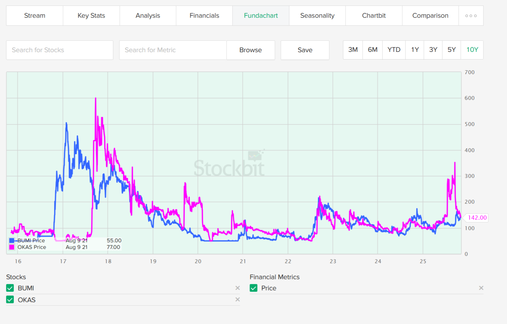Uncheck the OKAS stock checkbox
This screenshot has height=324, width=507.
click(x=10, y=300)
